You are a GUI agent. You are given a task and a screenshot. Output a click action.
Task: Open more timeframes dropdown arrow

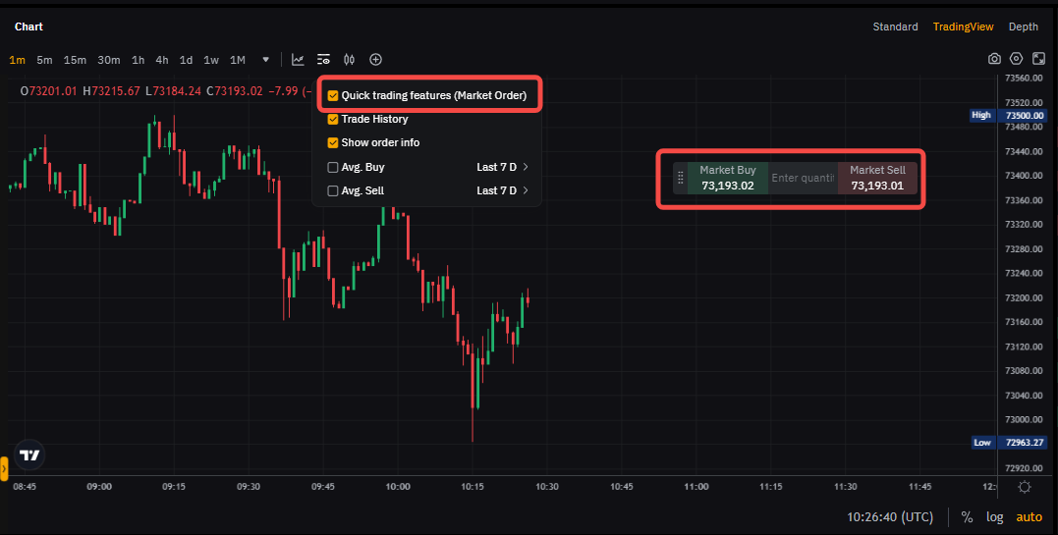click(266, 59)
